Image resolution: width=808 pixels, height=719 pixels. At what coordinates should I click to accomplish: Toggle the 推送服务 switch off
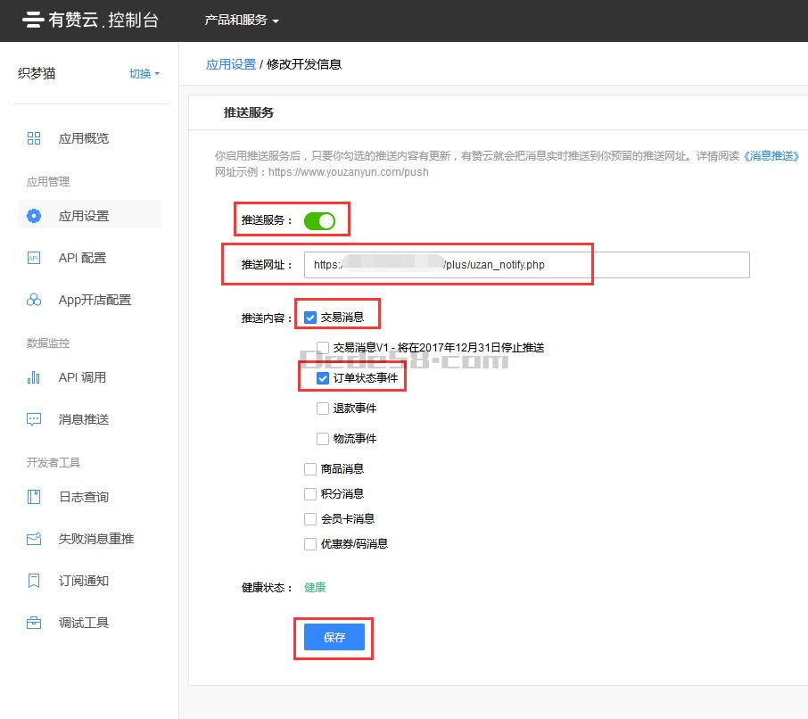pyautogui.click(x=319, y=220)
